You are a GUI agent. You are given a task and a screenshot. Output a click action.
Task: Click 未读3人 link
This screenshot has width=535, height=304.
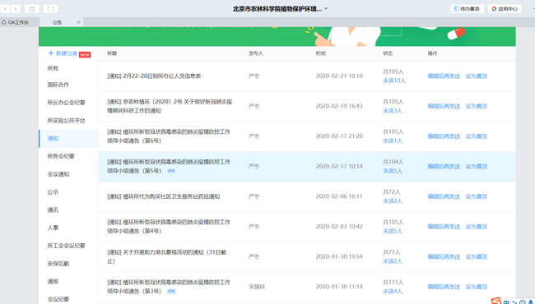click(393, 111)
